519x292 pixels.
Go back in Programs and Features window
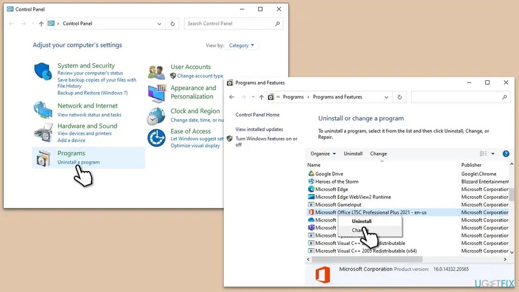point(232,97)
